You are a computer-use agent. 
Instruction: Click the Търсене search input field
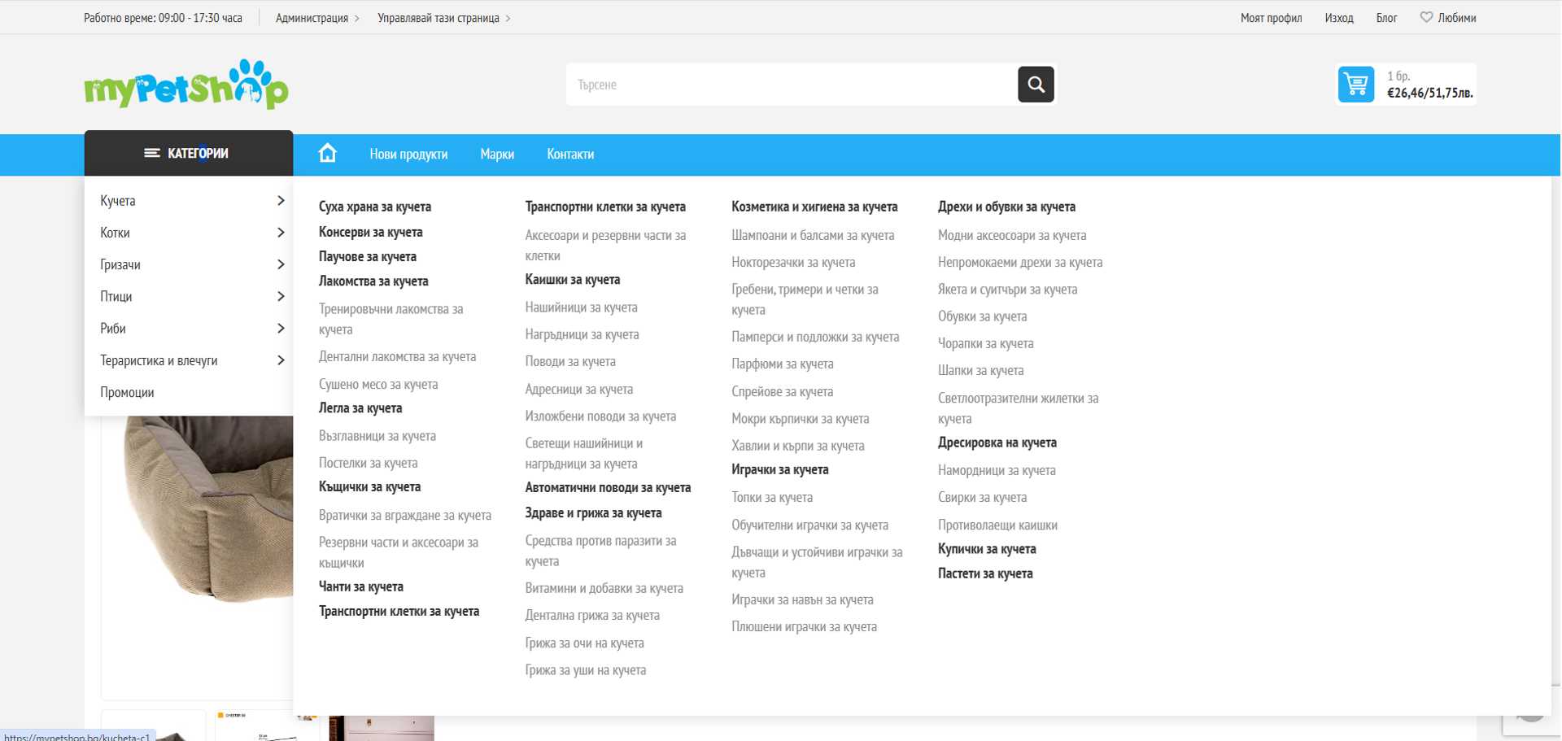point(791,85)
